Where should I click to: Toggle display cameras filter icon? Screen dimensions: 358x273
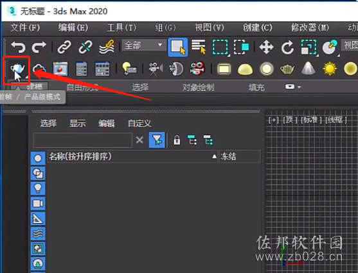point(38,203)
